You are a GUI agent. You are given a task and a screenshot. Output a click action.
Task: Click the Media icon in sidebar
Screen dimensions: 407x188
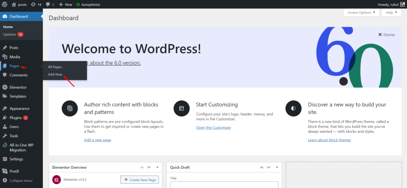pyautogui.click(x=5, y=57)
